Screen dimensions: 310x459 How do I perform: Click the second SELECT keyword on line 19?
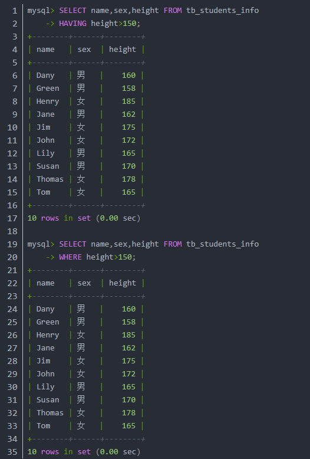pyautogui.click(x=72, y=244)
